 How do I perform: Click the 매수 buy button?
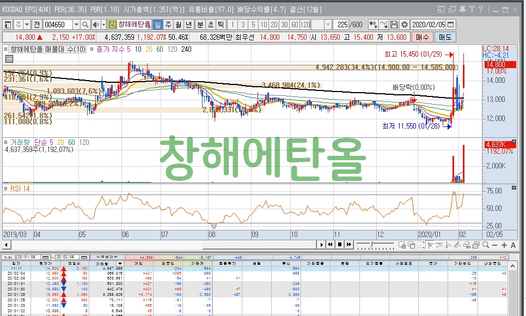click(x=423, y=37)
